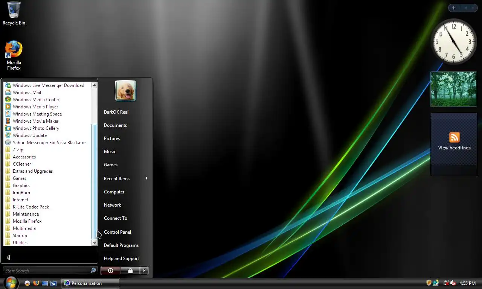Image resolution: width=482 pixels, height=289 pixels.
Task: Click the muted volume tray icon
Action: click(x=453, y=283)
